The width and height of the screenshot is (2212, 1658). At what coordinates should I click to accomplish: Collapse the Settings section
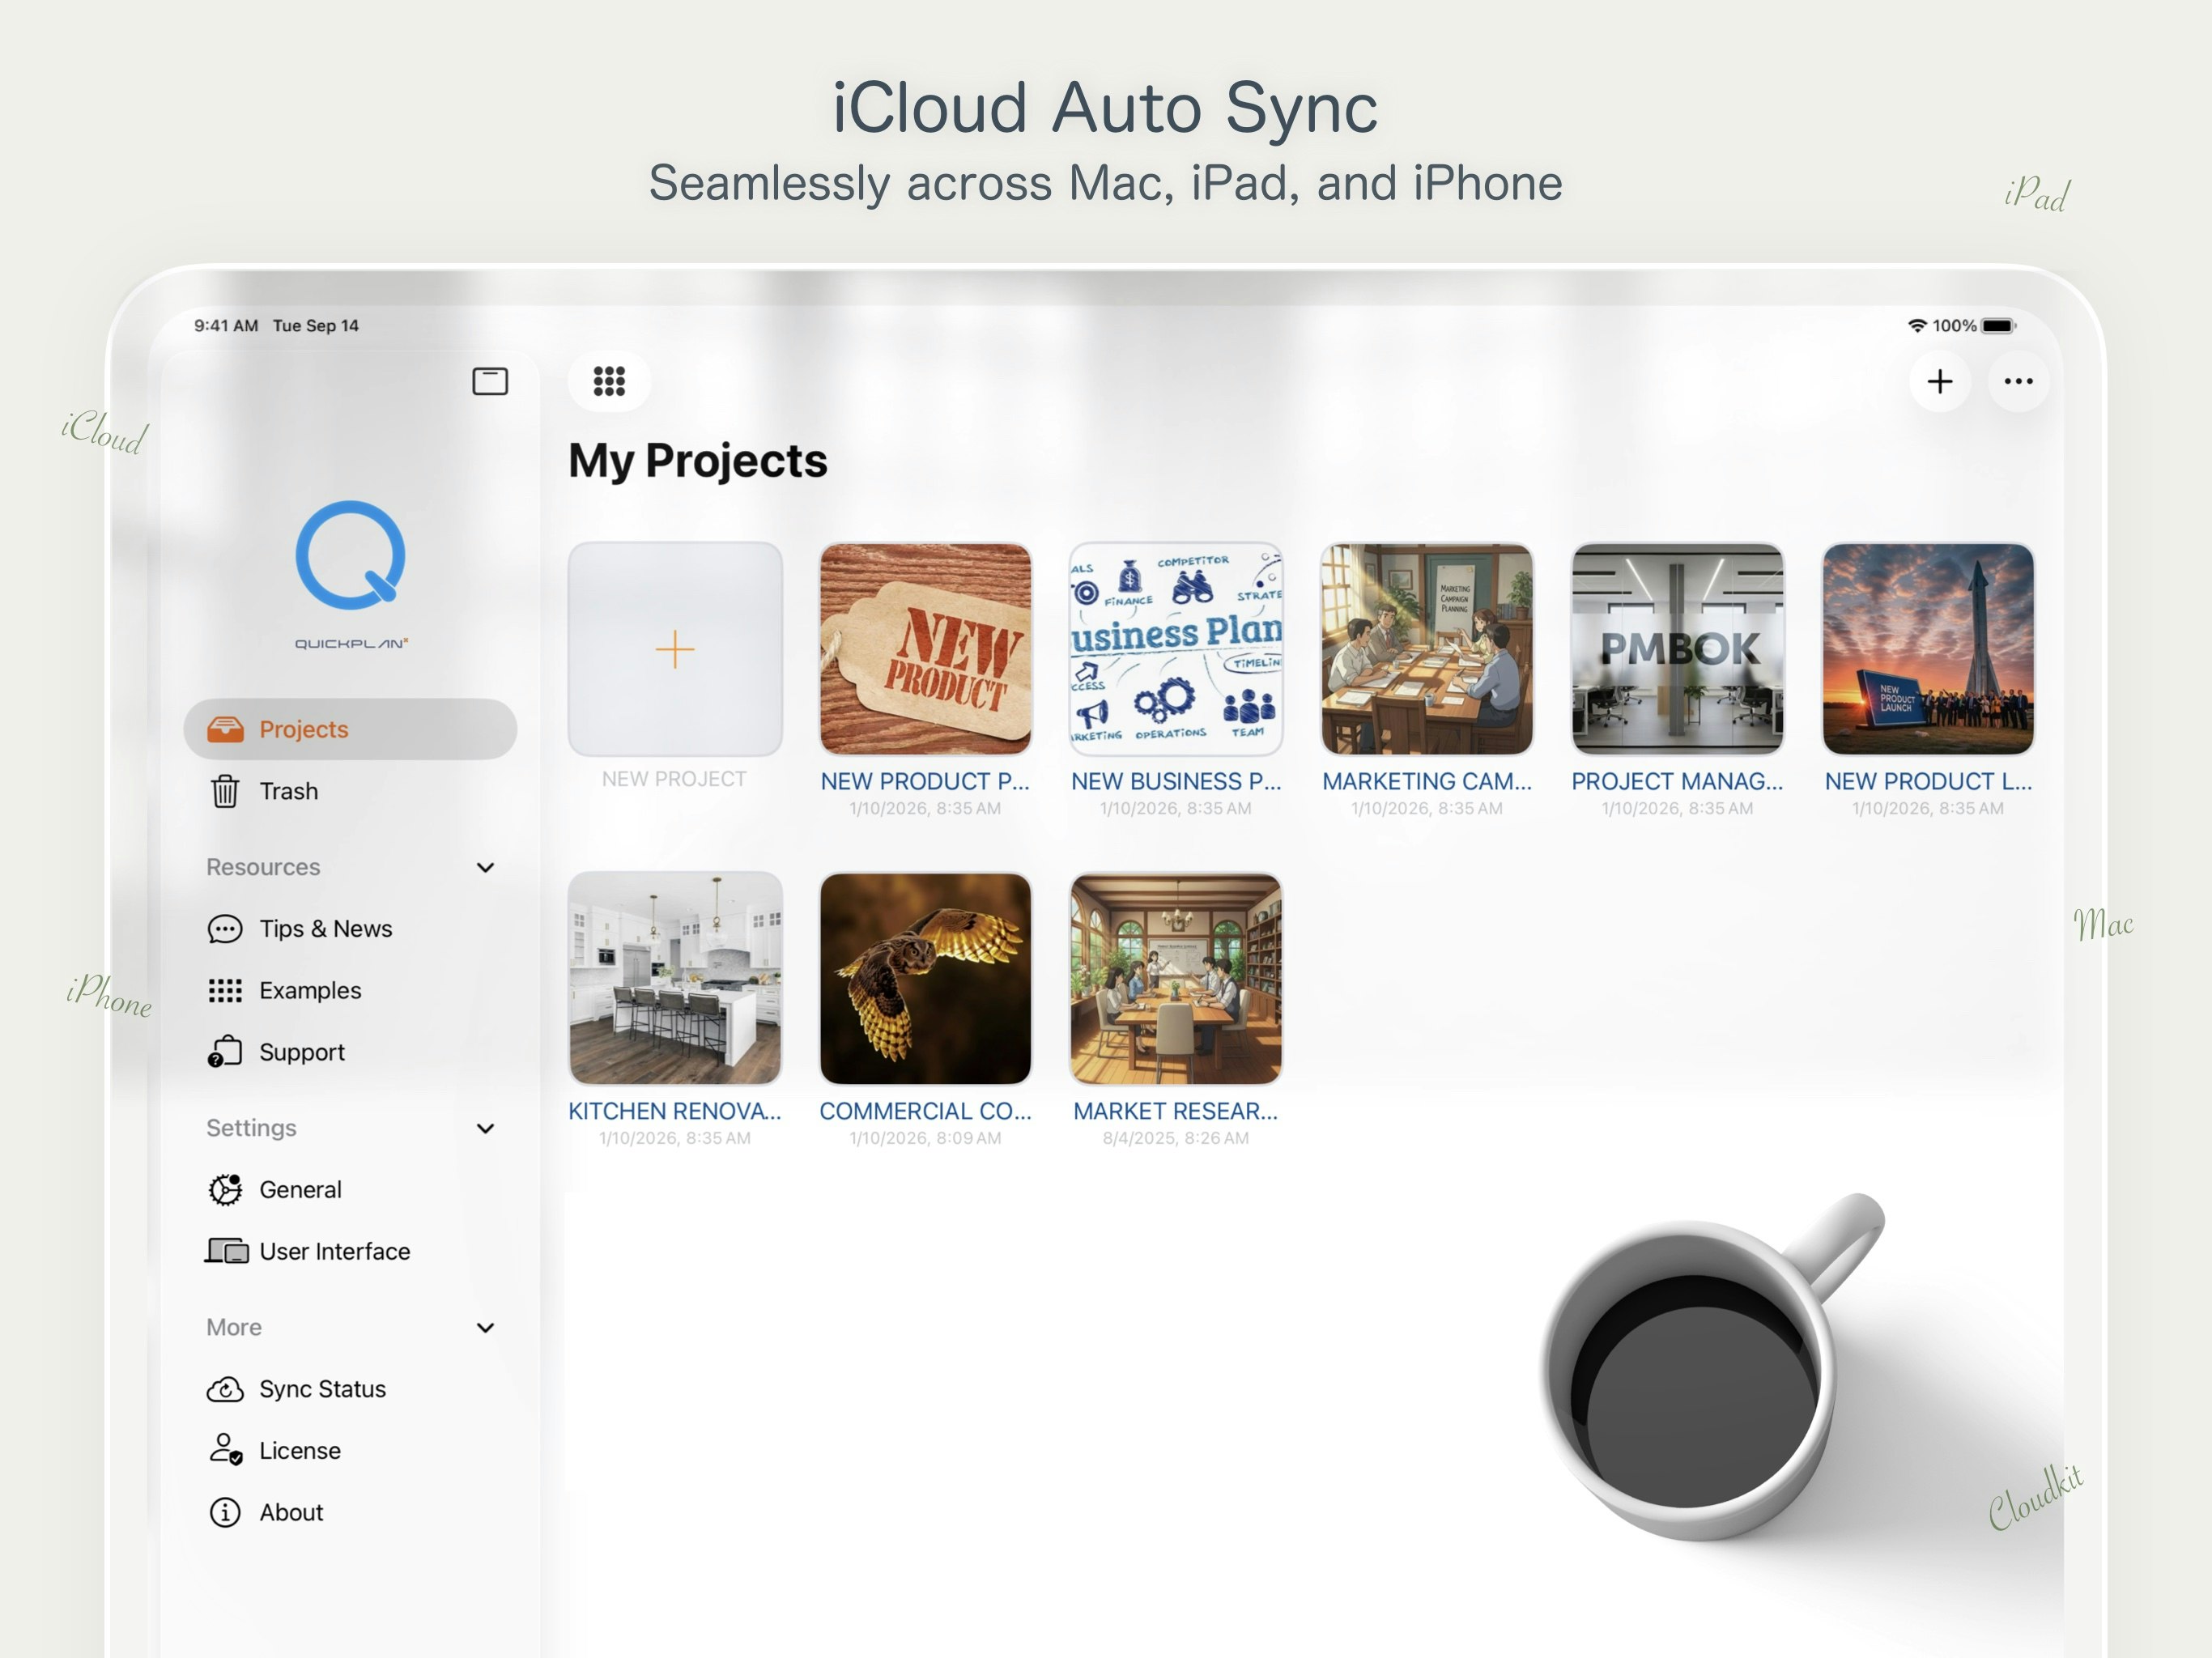point(486,1128)
